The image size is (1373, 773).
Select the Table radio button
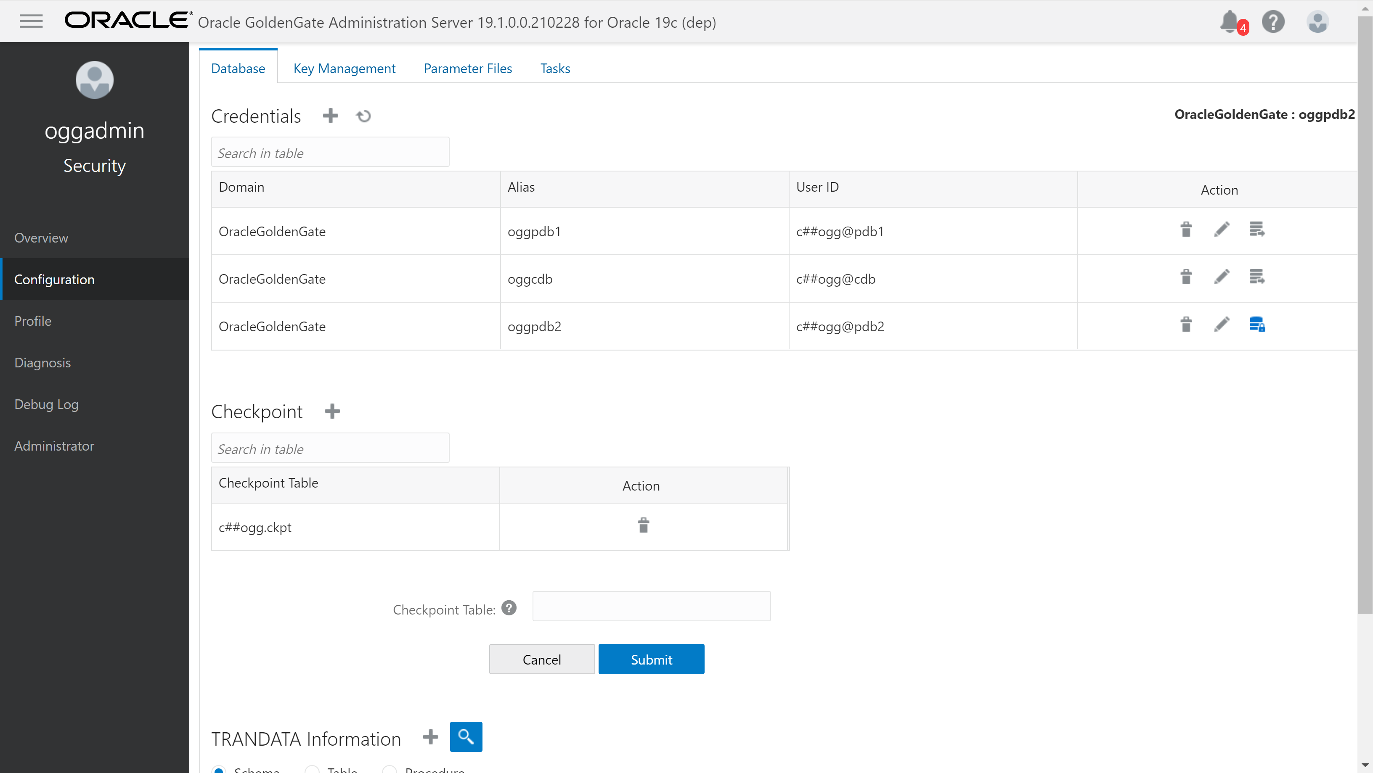tap(313, 769)
